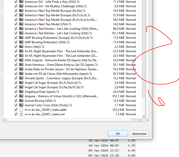Click file list scroll-down arrow
This screenshot has height=157, width=179.
click(x=144, y=116)
